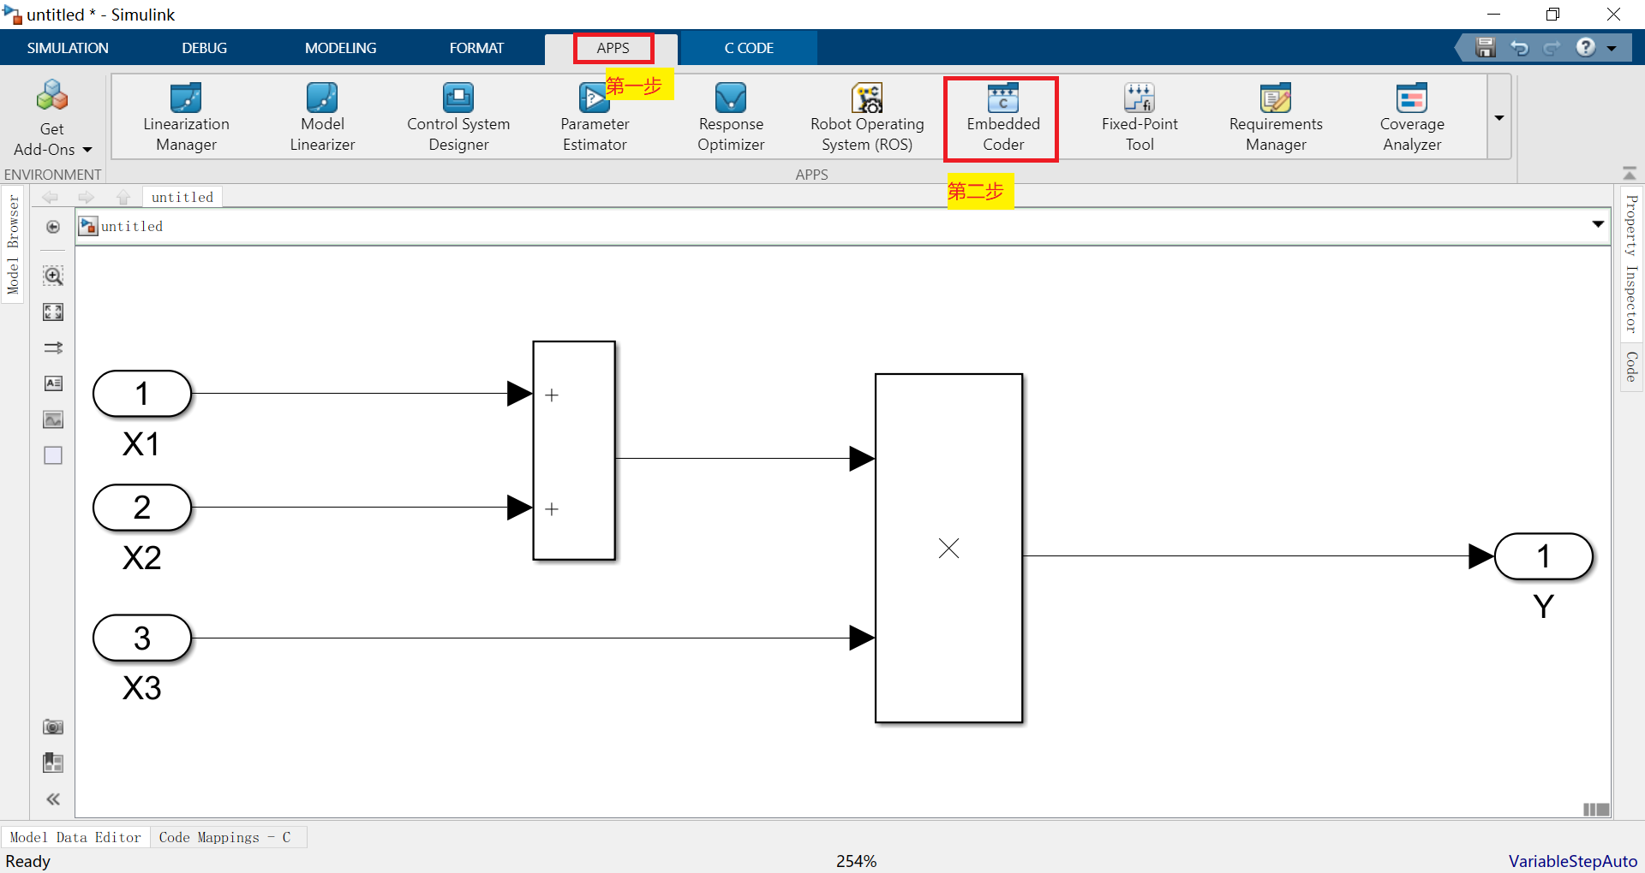Screen dimensions: 1645x873
Task: Open the FORMAT tab
Action: coord(476,48)
